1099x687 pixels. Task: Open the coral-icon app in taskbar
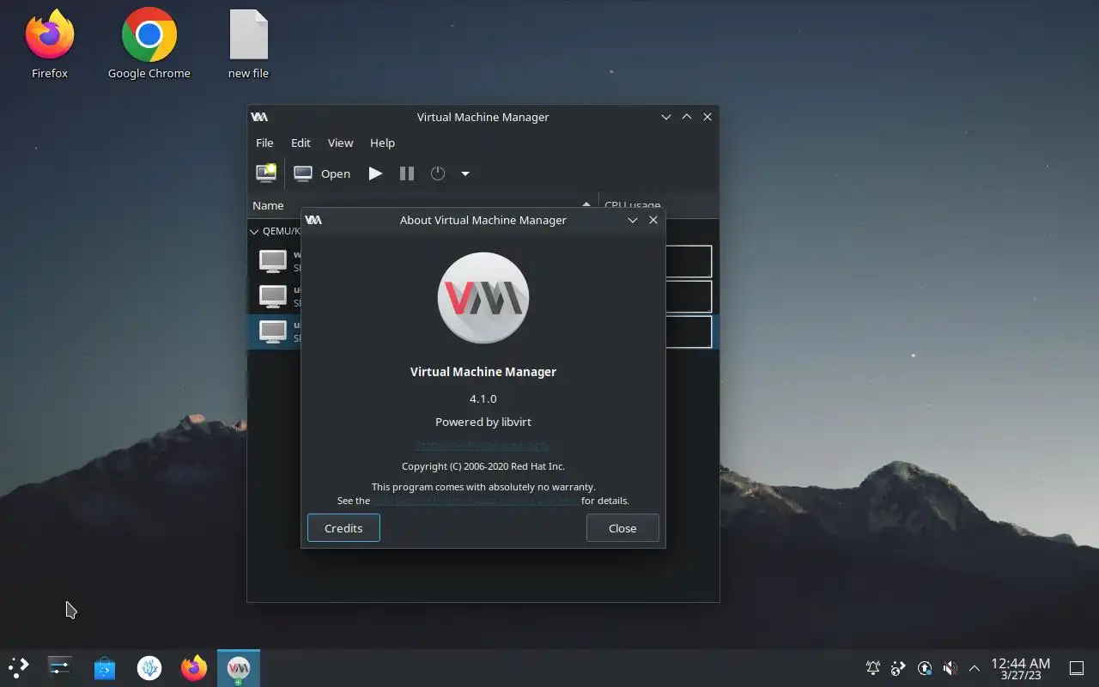click(x=149, y=667)
